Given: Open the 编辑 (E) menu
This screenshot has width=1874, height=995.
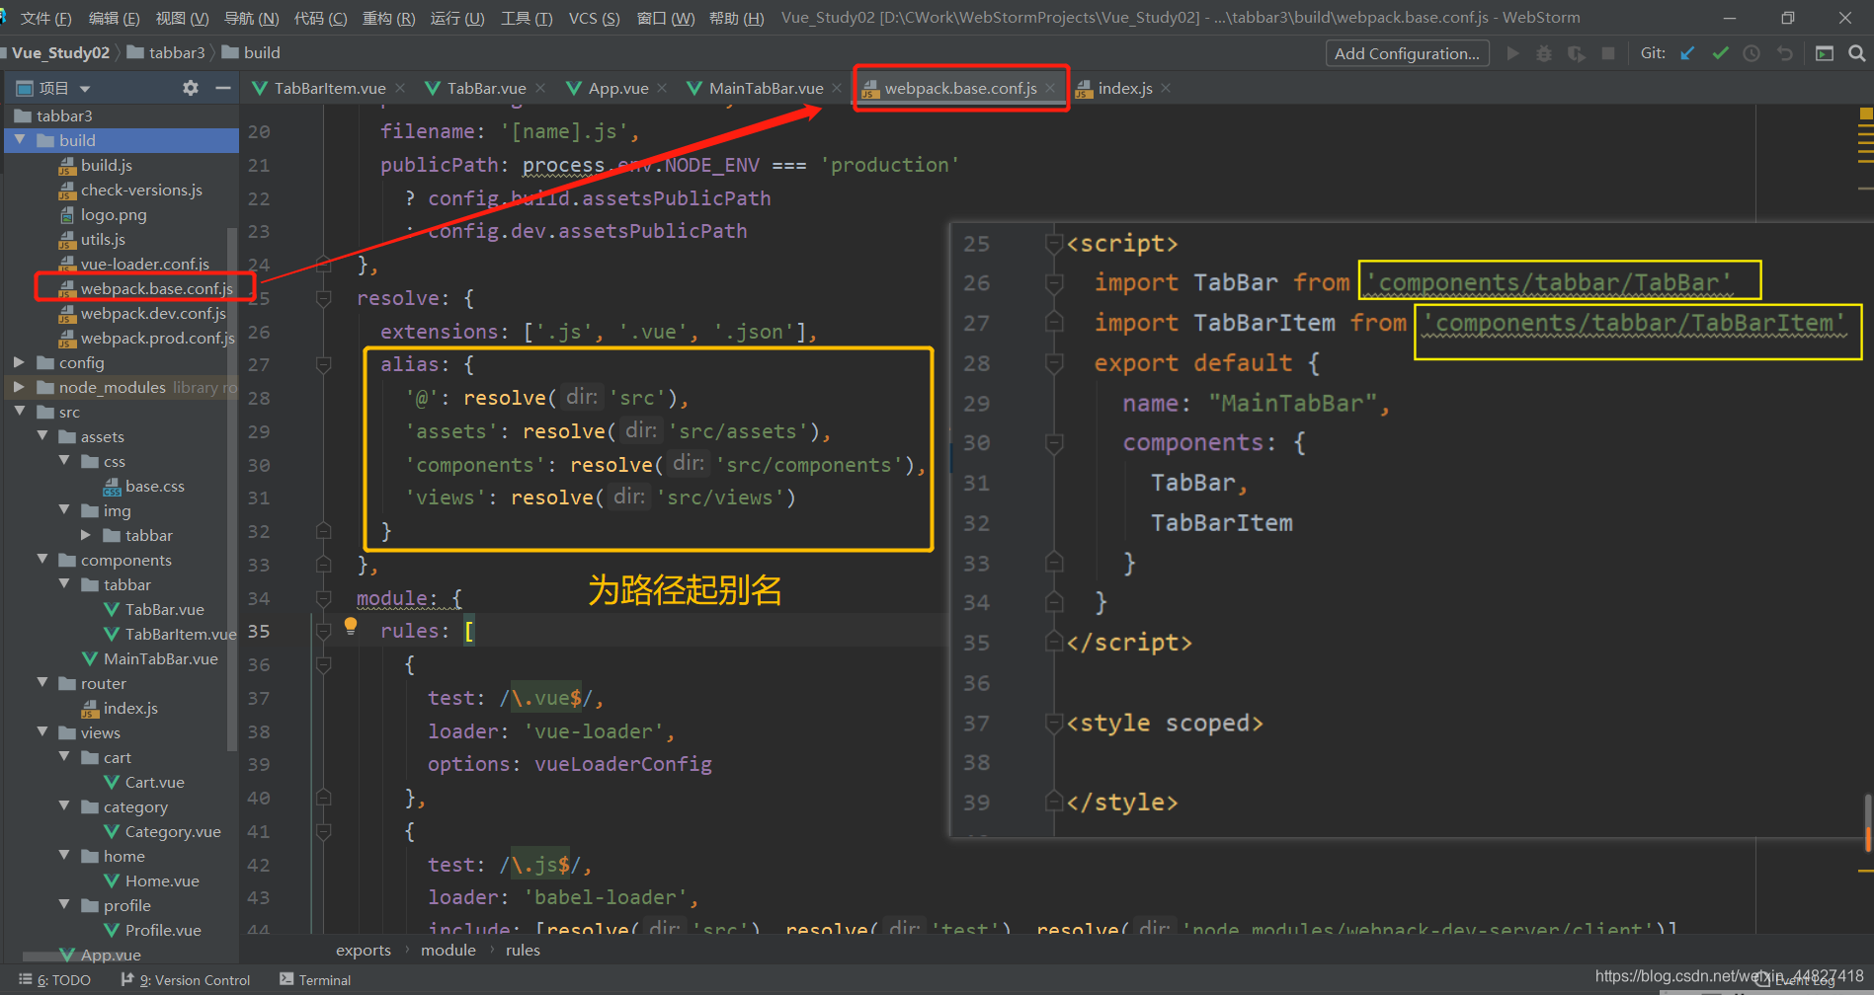Looking at the screenshot, I should tap(114, 18).
